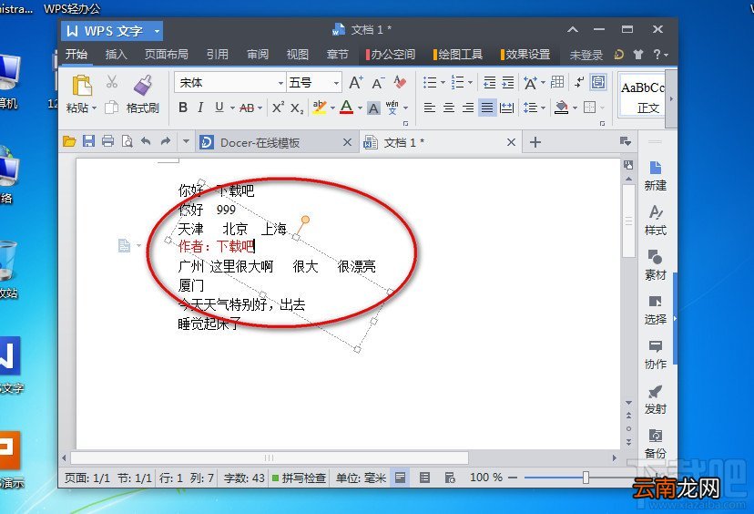The width and height of the screenshot is (754, 514).
Task: Click the zoom slider handle
Action: [x=586, y=478]
